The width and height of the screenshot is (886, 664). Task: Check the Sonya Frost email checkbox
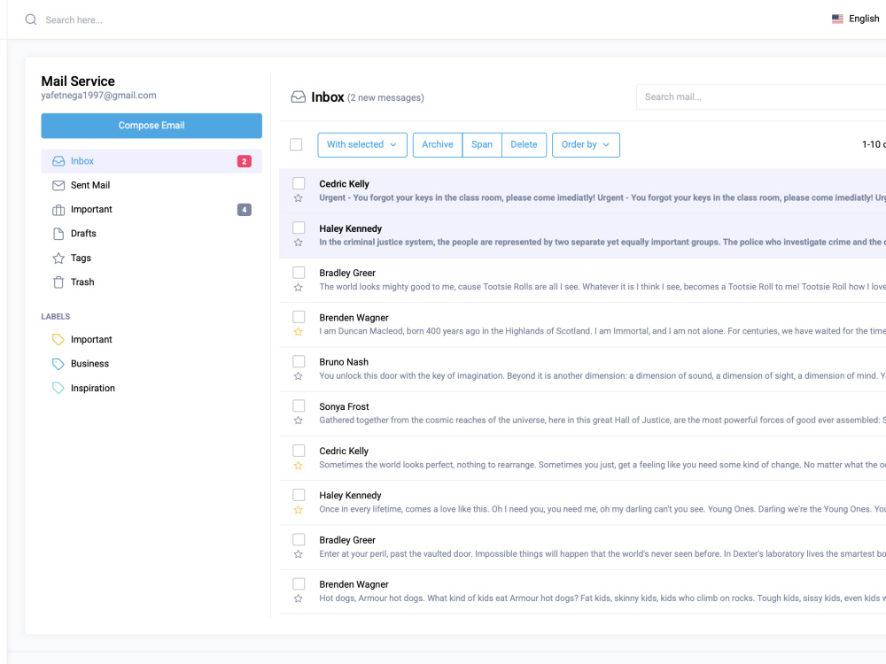pyautogui.click(x=299, y=405)
